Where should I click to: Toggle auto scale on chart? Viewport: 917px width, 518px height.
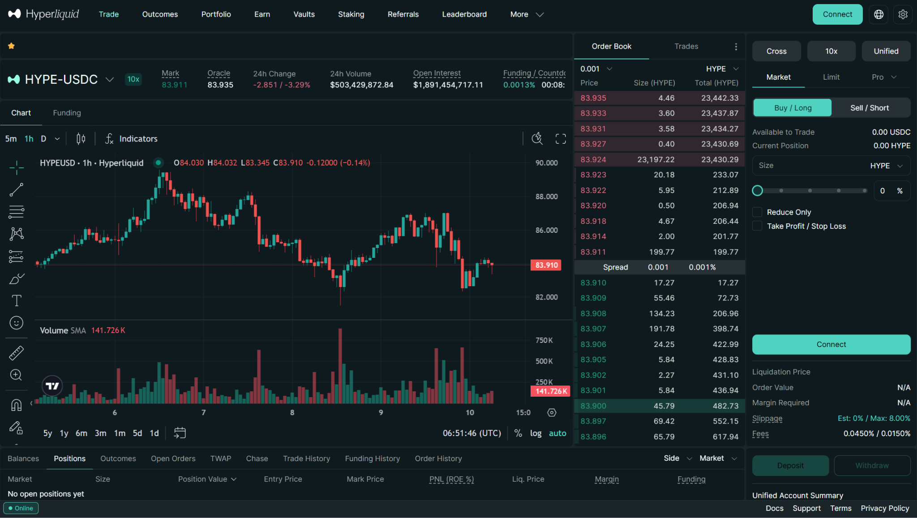point(557,433)
